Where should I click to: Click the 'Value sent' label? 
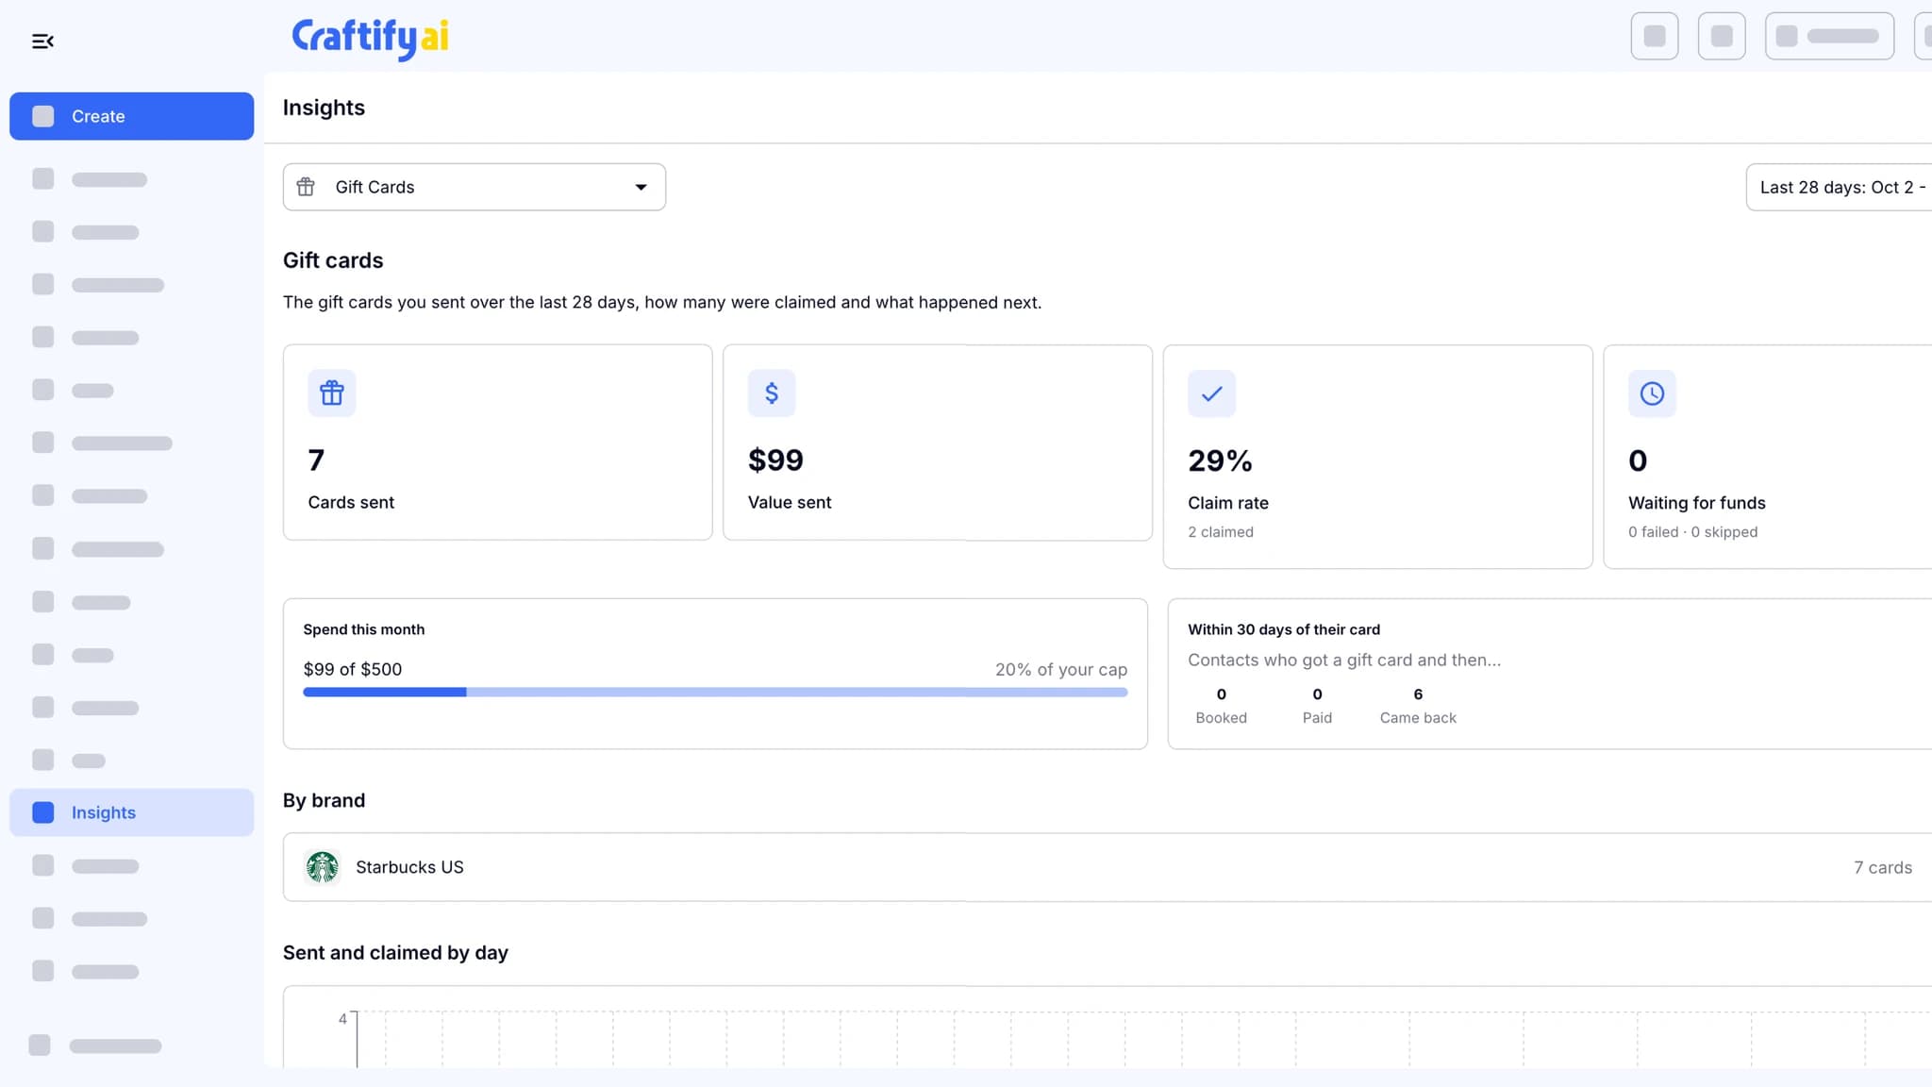[x=790, y=503]
